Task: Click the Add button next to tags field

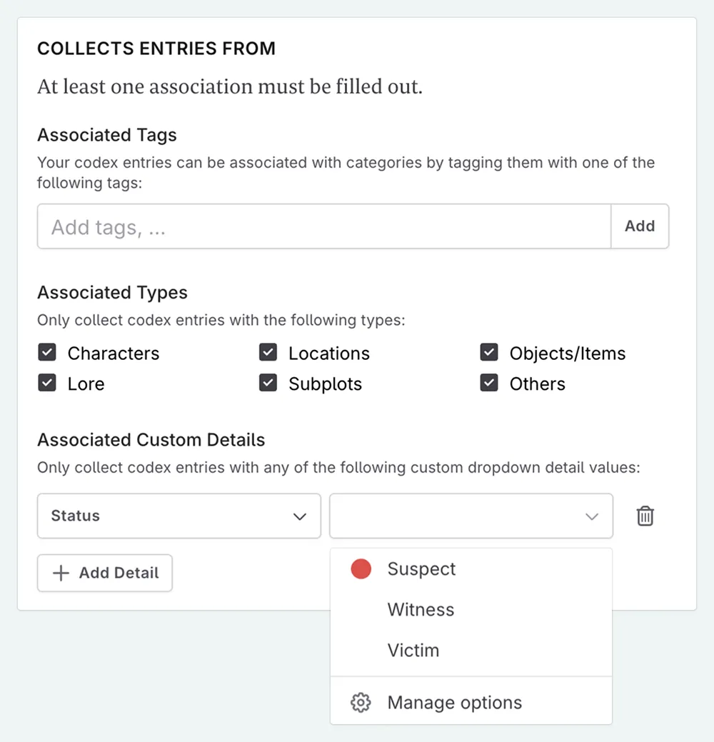Action: click(x=640, y=226)
